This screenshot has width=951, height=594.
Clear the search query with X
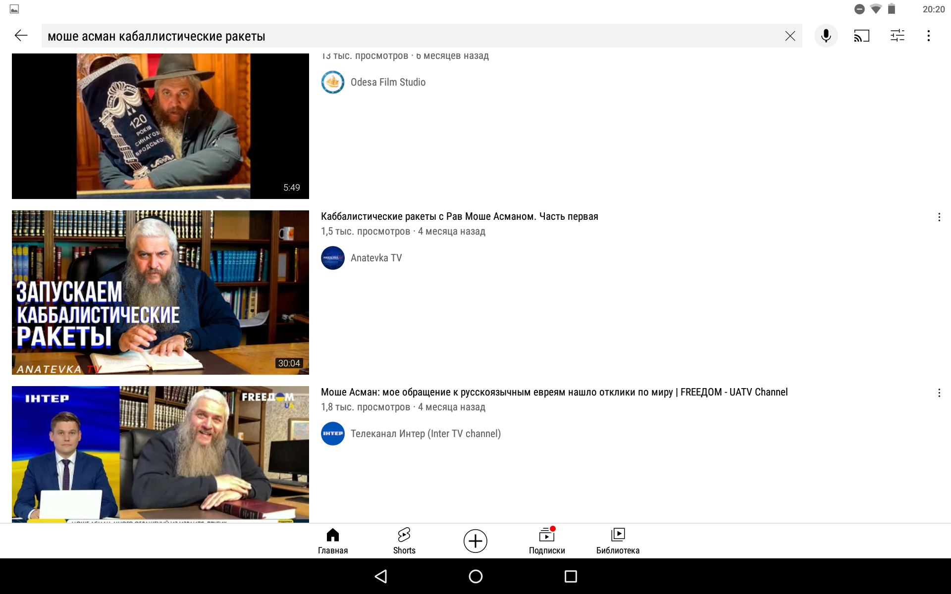(x=790, y=36)
